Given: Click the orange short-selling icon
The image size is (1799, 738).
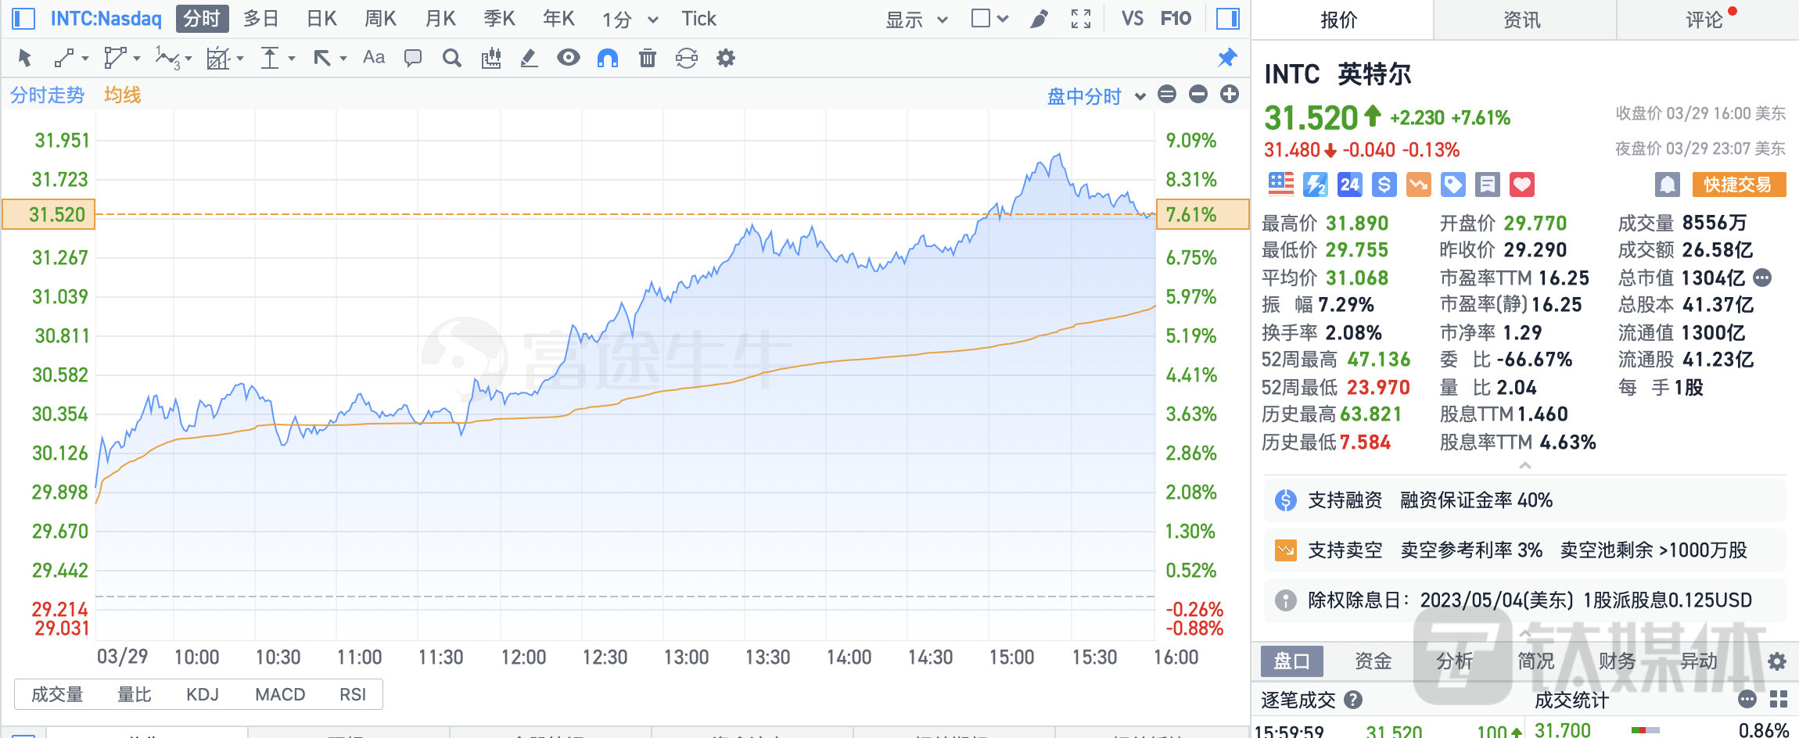Looking at the screenshot, I should [x=1419, y=184].
